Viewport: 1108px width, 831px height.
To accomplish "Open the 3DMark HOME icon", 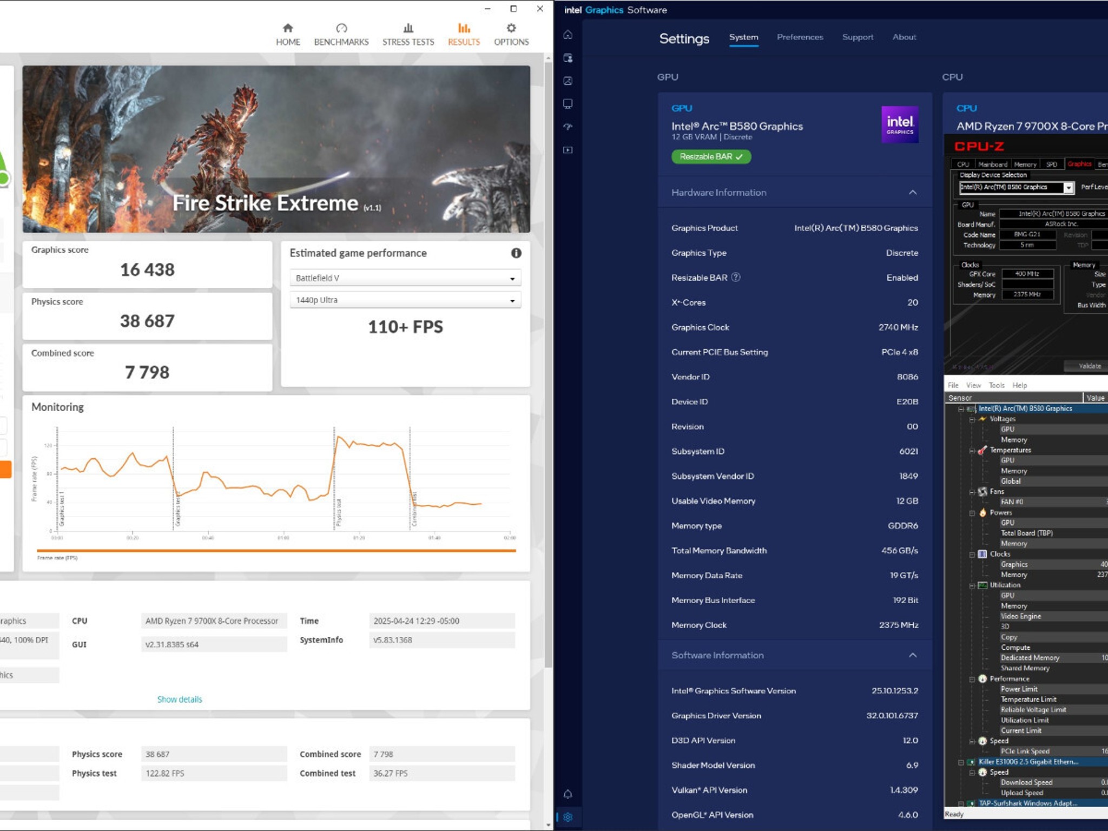I will (x=288, y=28).
